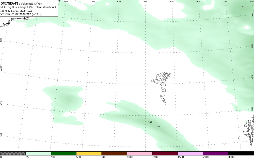Click the Veltimætti (J/kg) label
254x159 pixels.
(31, 4)
